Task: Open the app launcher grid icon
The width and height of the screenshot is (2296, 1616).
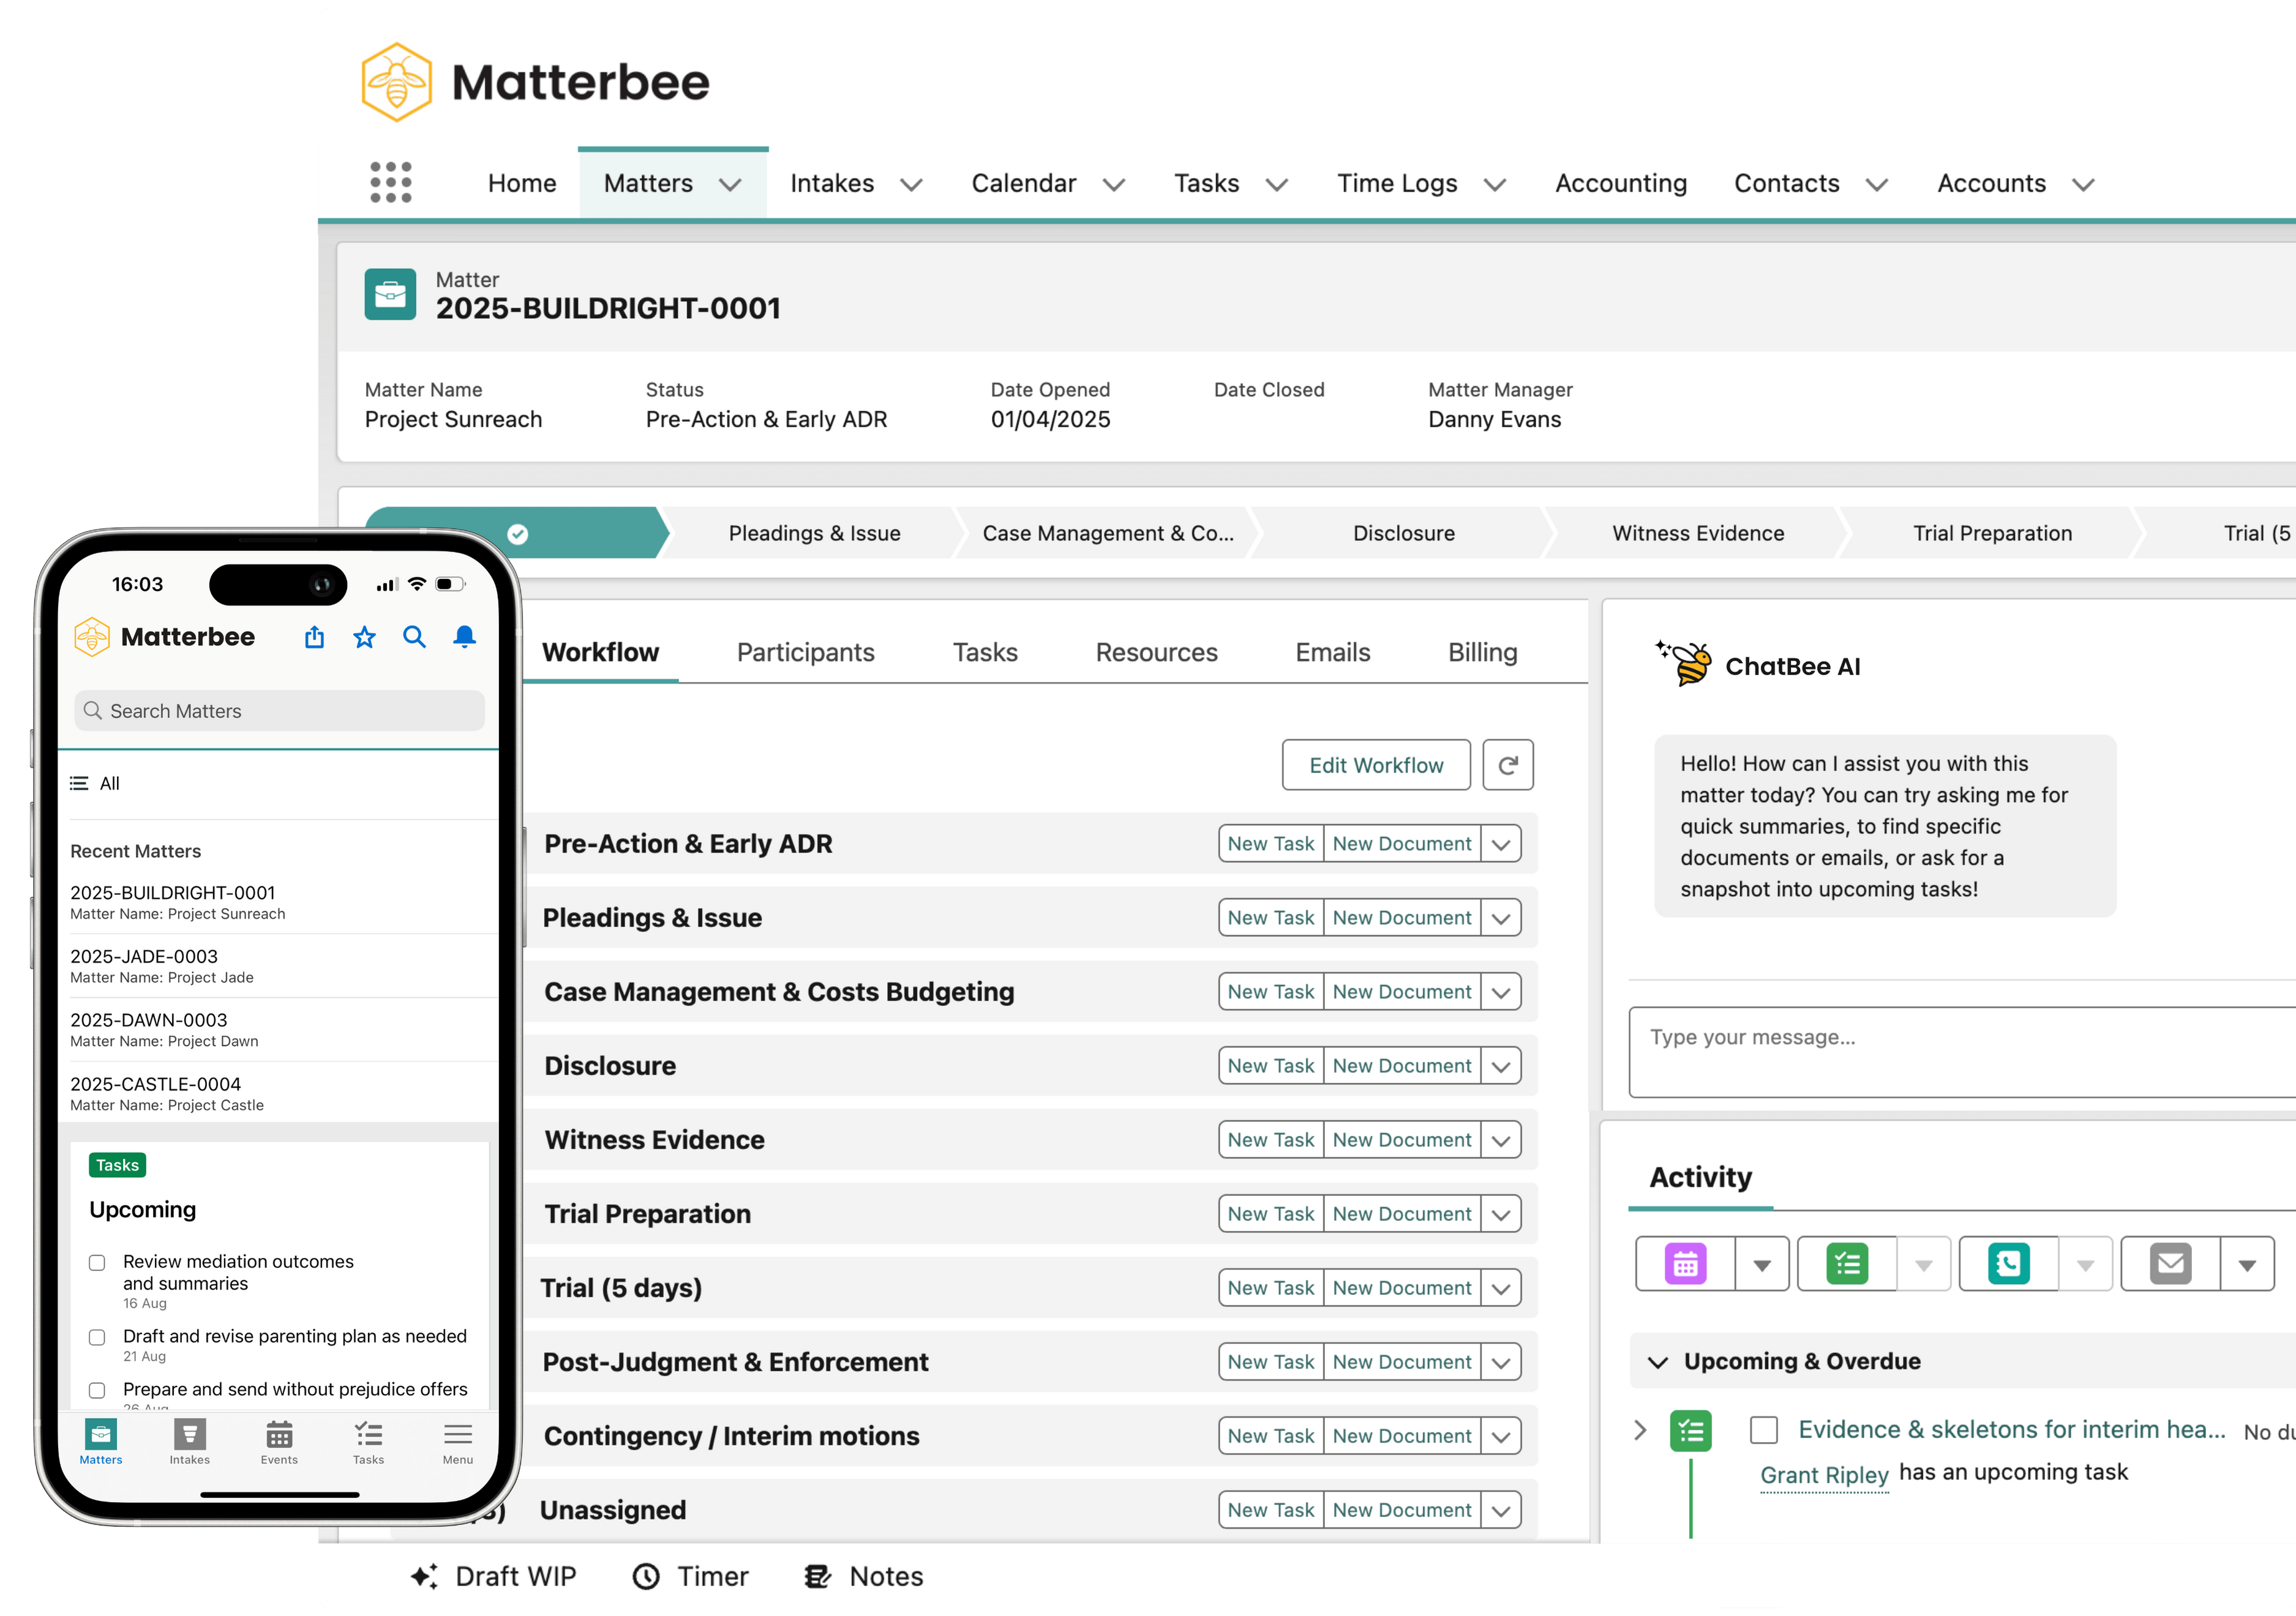Action: [390, 183]
